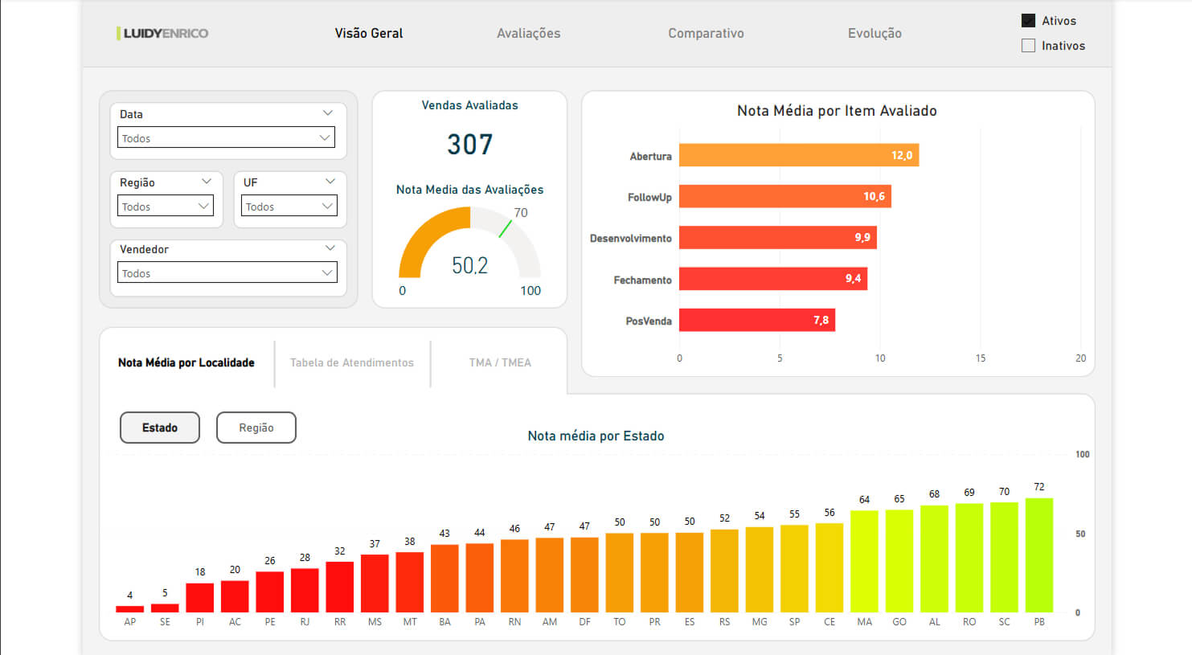1192x655 pixels.
Task: Enable the Ativos checkbox
Action: 1028,21
